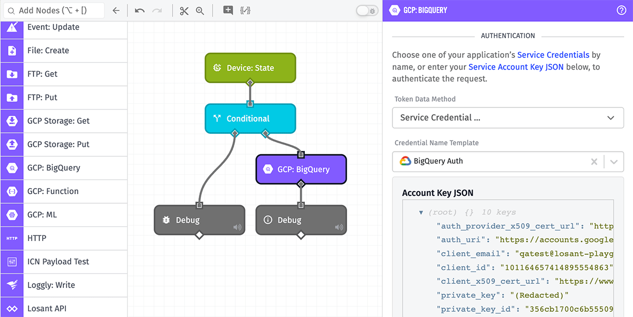
Task: Select the FTP: Get node icon
Action: click(x=12, y=74)
